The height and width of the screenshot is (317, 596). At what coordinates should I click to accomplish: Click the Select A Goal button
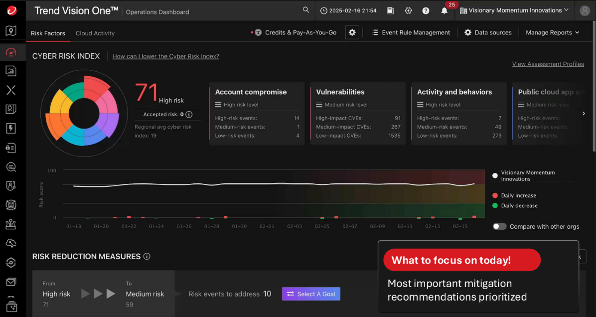click(311, 294)
